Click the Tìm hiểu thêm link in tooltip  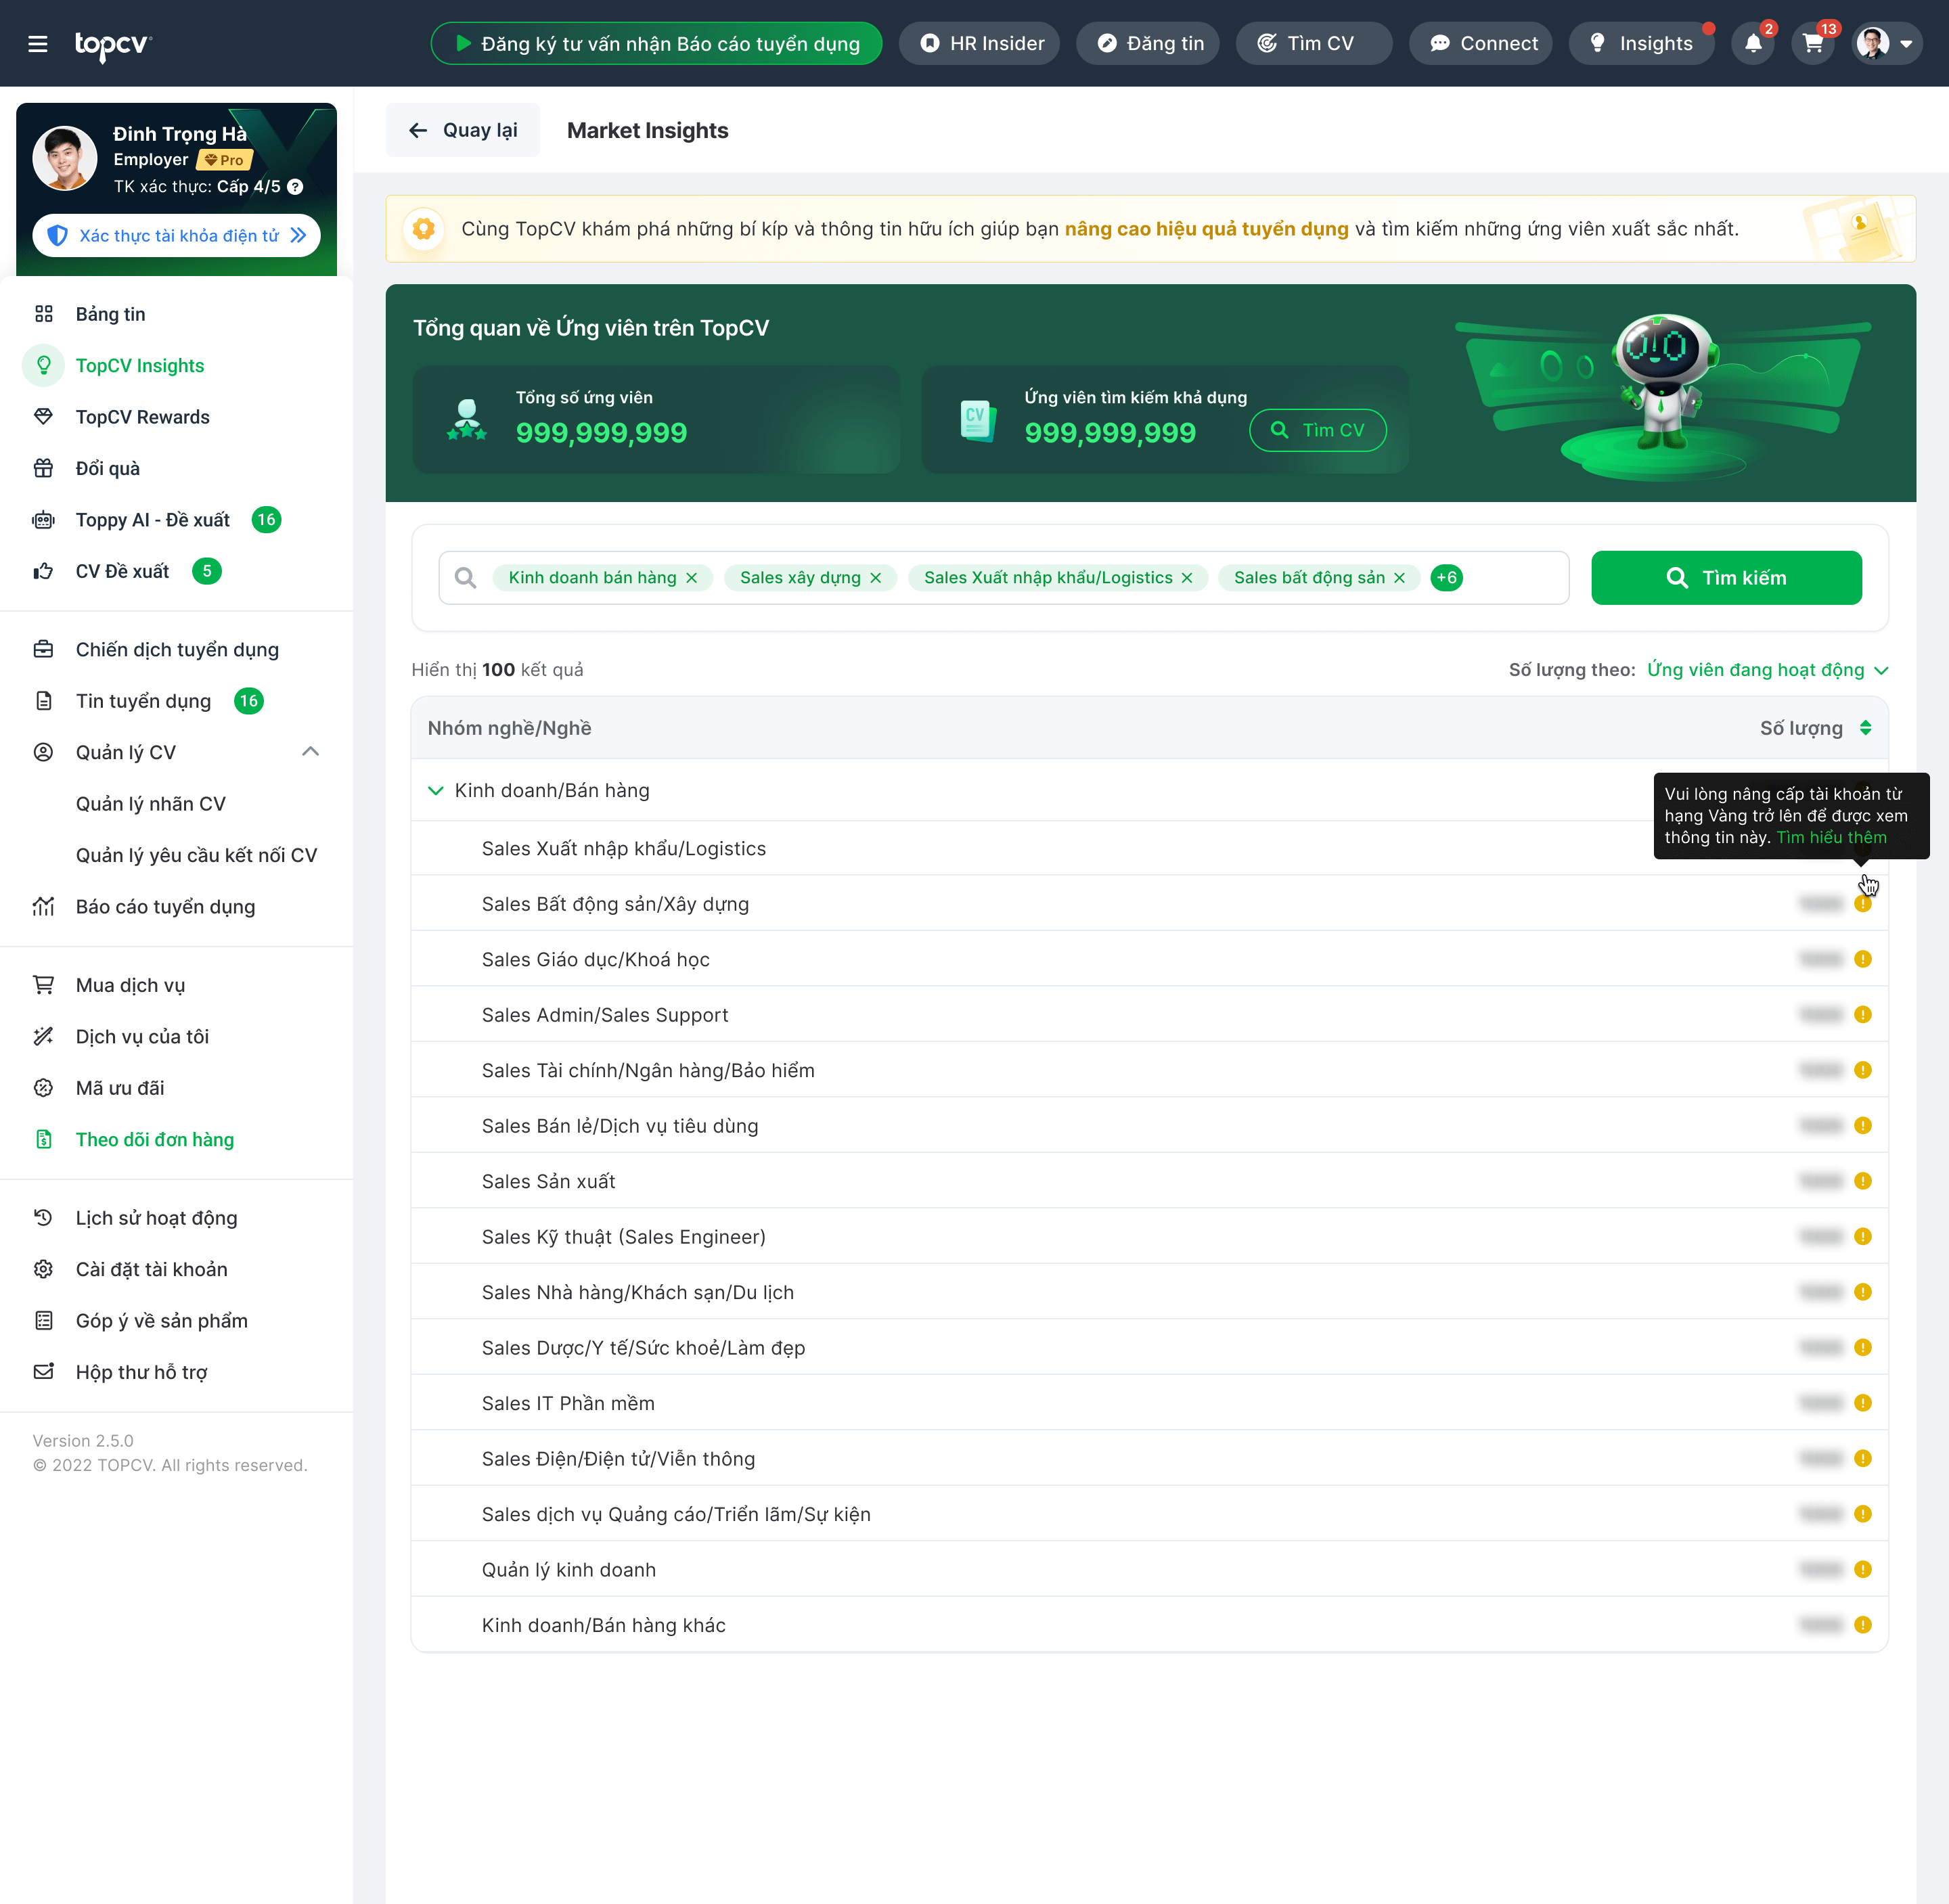click(1831, 838)
